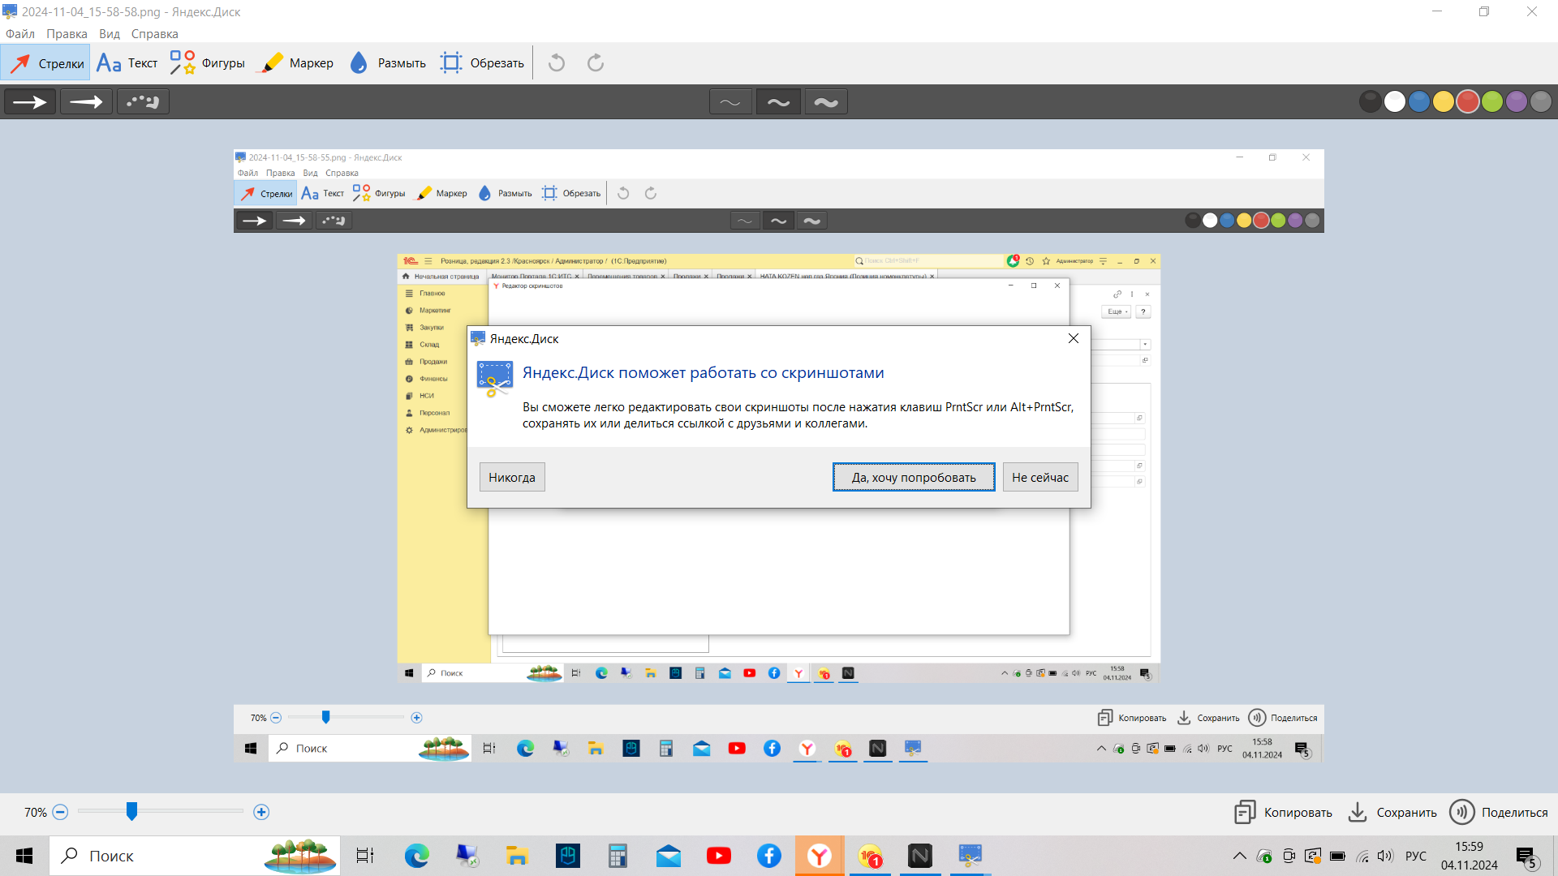
Task: Choose the Текст text tool
Action: [x=127, y=63]
